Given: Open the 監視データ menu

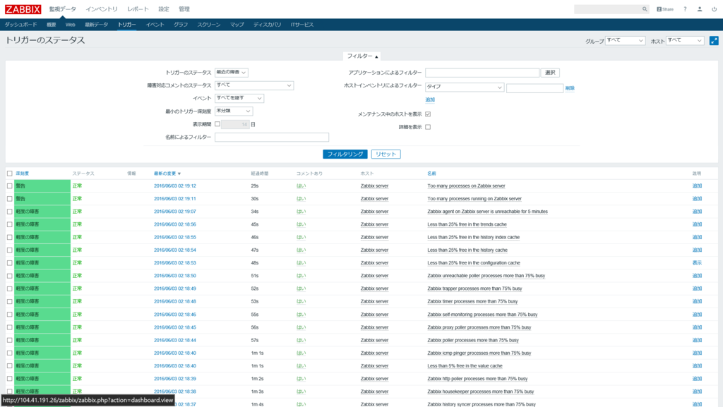Looking at the screenshot, I should (63, 9).
